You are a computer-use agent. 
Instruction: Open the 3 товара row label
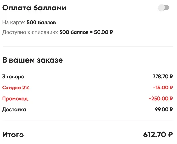[13, 77]
